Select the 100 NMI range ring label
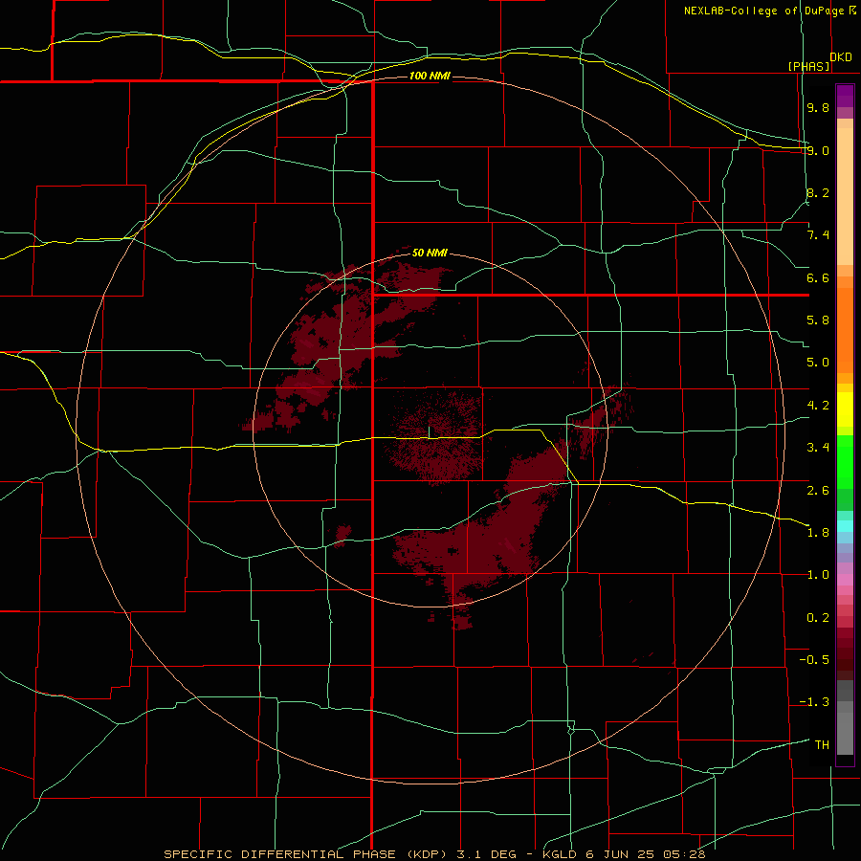Image resolution: width=861 pixels, height=861 pixels. click(x=430, y=76)
